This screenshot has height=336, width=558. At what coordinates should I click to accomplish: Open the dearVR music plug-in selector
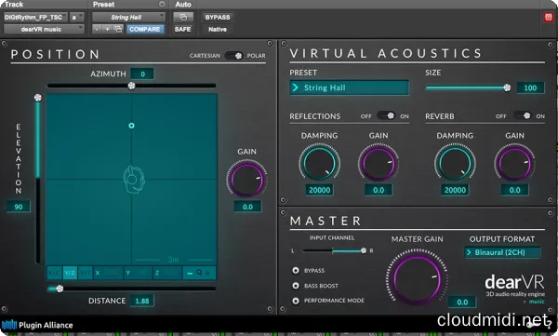point(44,29)
